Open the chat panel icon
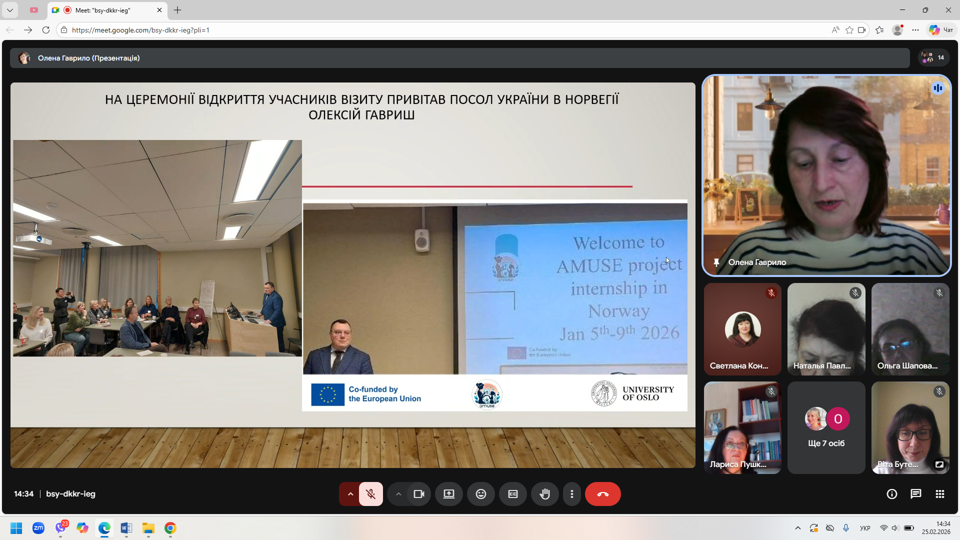This screenshot has width=960, height=540. click(x=915, y=494)
